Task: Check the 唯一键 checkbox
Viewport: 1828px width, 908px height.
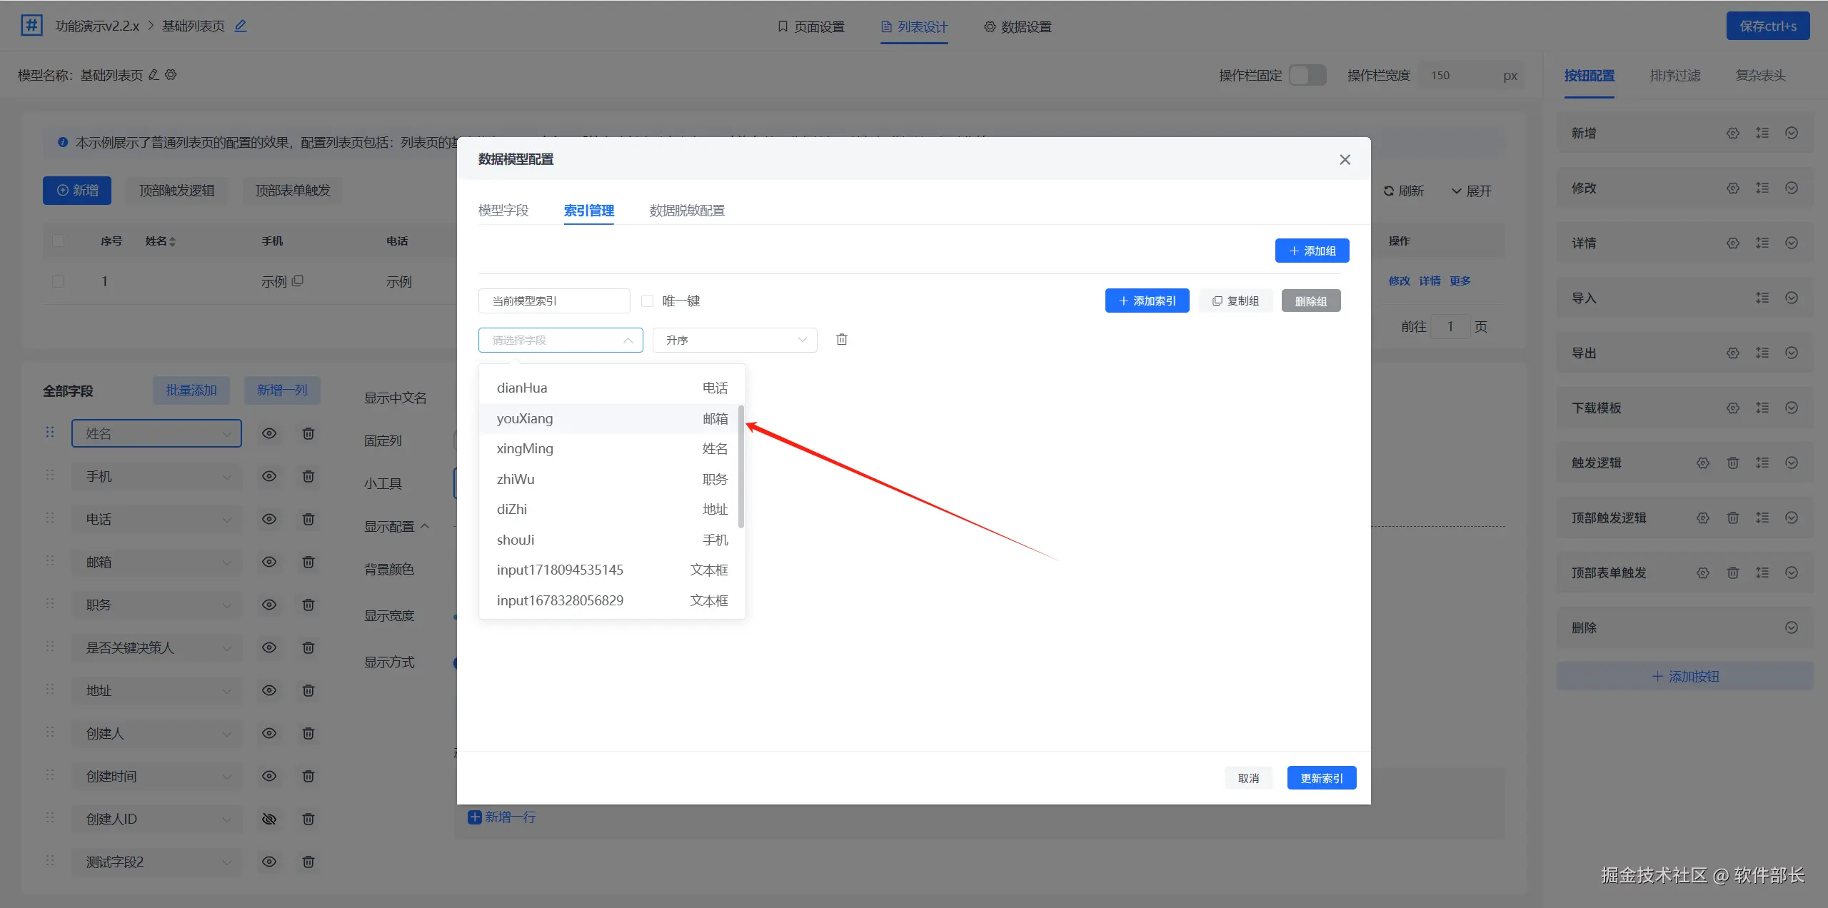Action: [x=648, y=301]
